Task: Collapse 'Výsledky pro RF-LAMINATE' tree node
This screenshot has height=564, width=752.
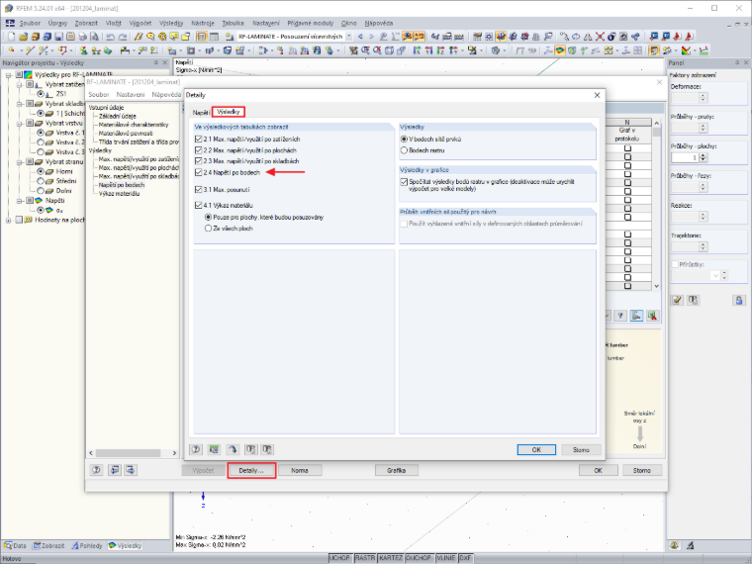Action: coord(8,75)
